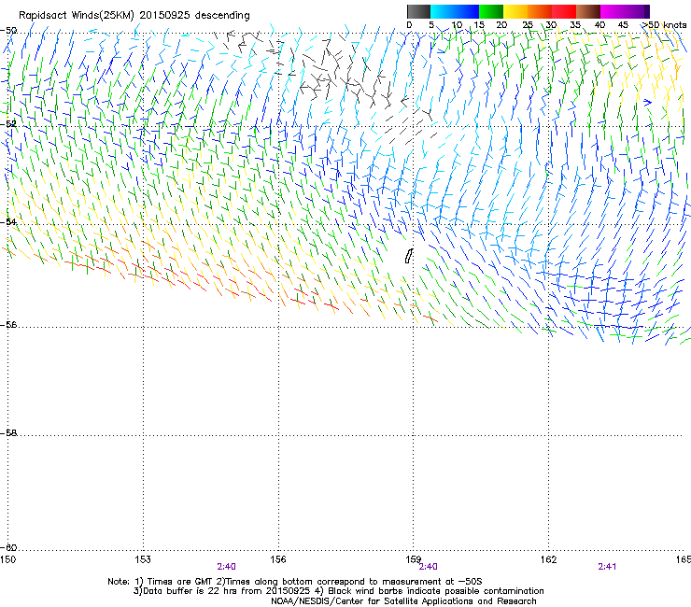Click the 'Times are GMT' note line

295,582
